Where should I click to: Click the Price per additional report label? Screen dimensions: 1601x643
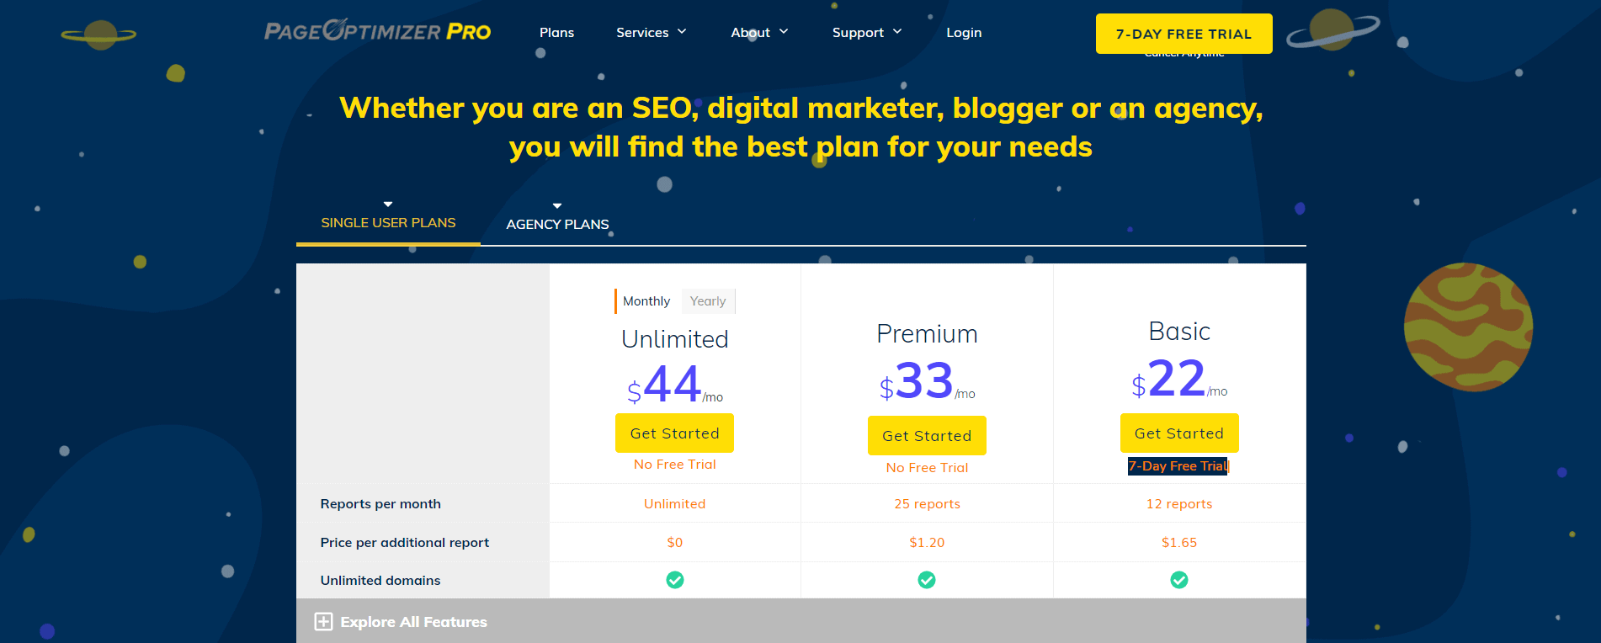coord(404,542)
